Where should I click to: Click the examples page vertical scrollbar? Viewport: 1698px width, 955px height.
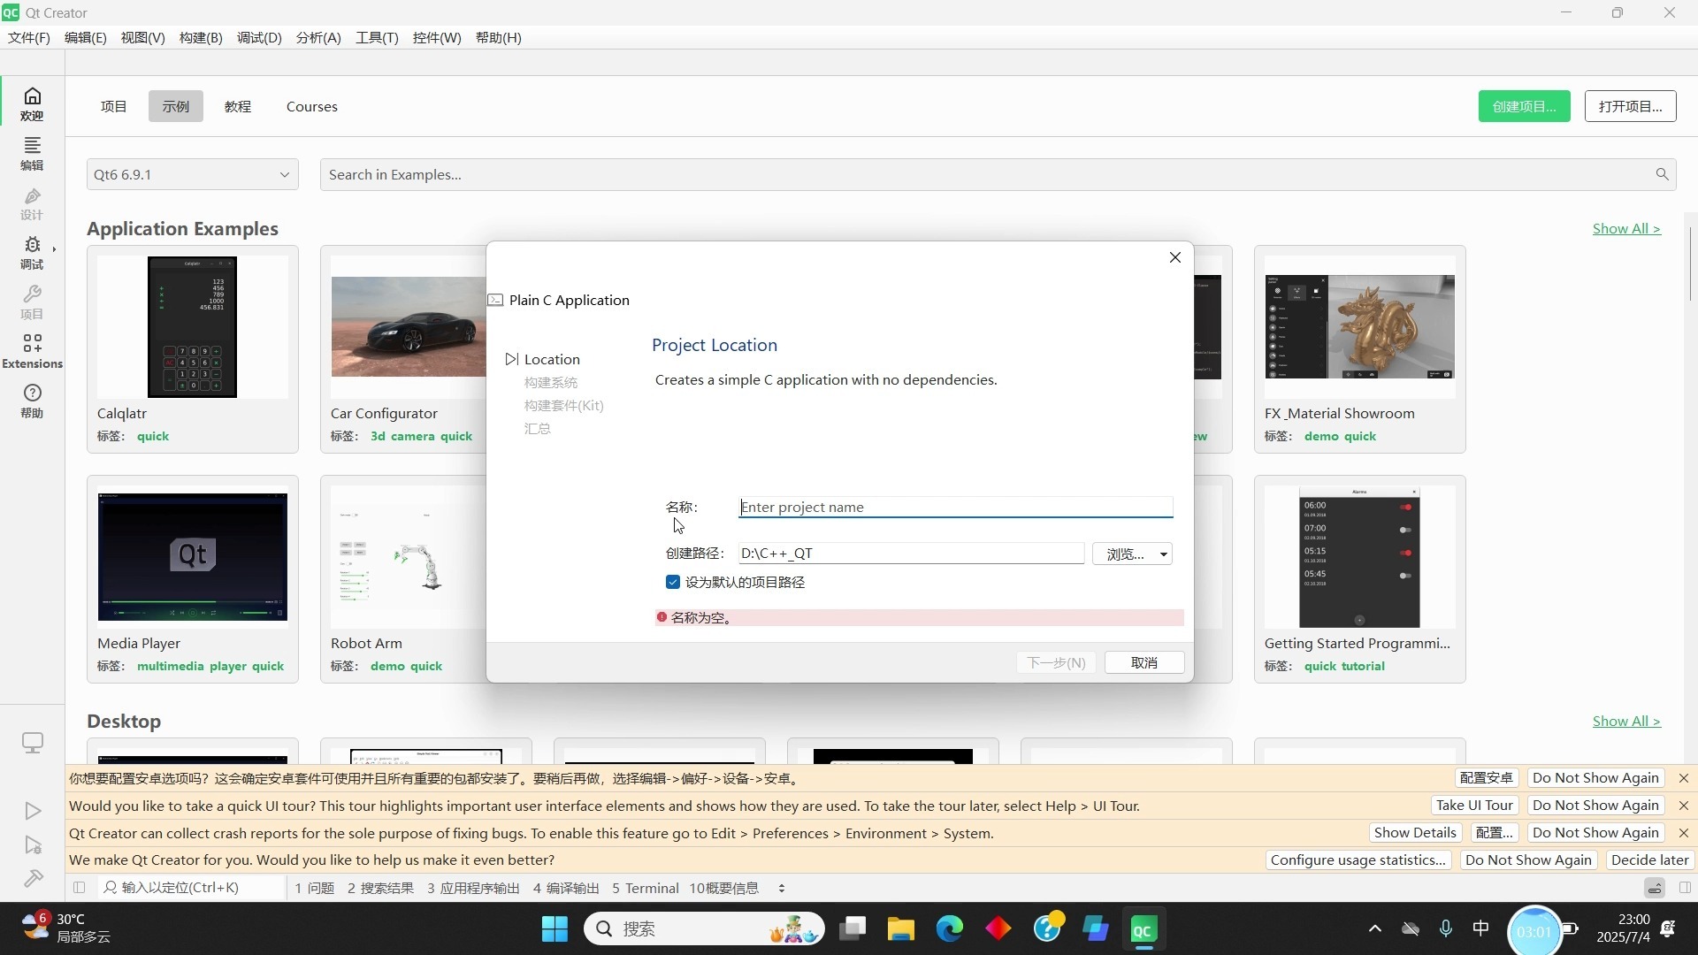(x=1690, y=264)
